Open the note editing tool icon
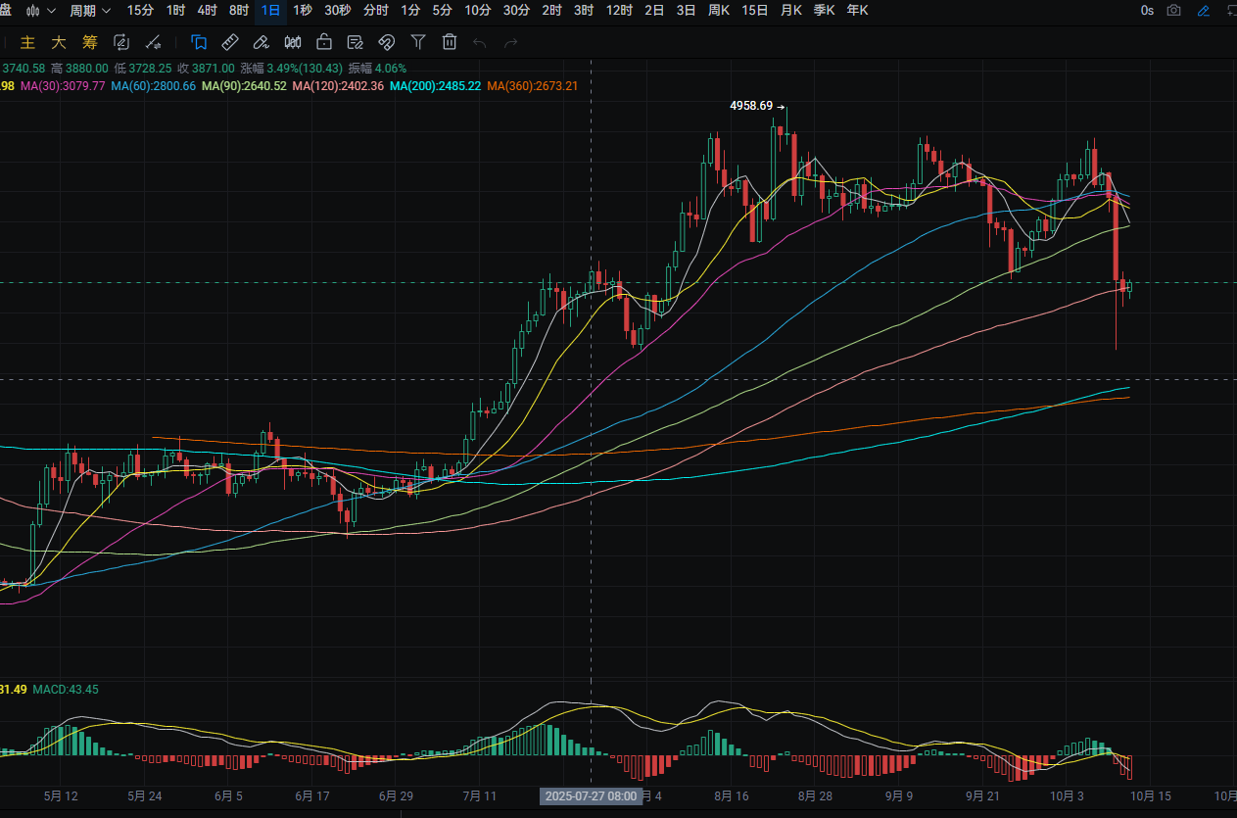 tap(355, 42)
